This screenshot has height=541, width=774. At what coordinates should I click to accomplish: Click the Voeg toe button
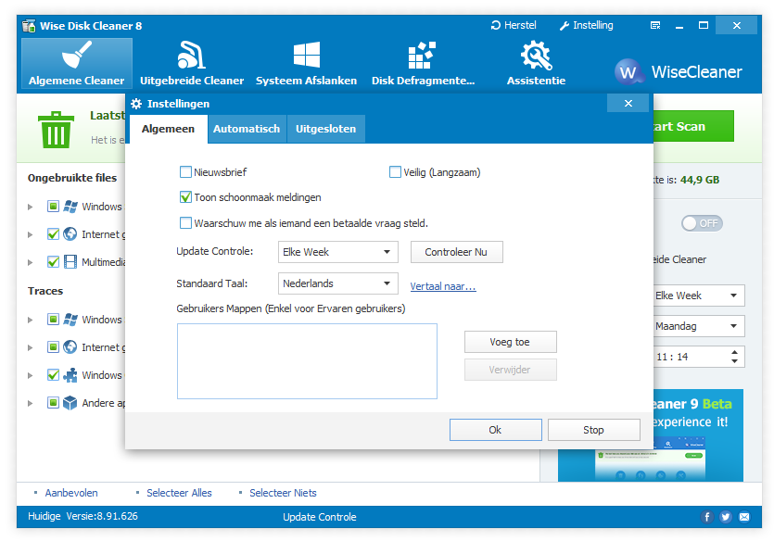(x=511, y=342)
